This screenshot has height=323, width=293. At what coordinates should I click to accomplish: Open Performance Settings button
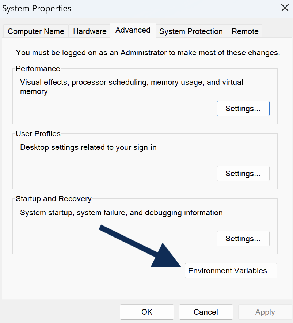(x=243, y=109)
